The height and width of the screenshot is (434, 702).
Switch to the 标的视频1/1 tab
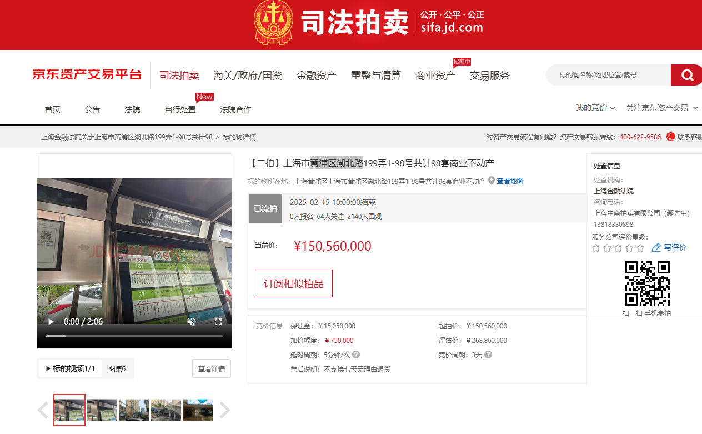pos(71,368)
